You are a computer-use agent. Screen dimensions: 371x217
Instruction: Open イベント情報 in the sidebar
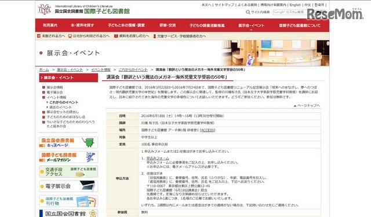coord(56,97)
